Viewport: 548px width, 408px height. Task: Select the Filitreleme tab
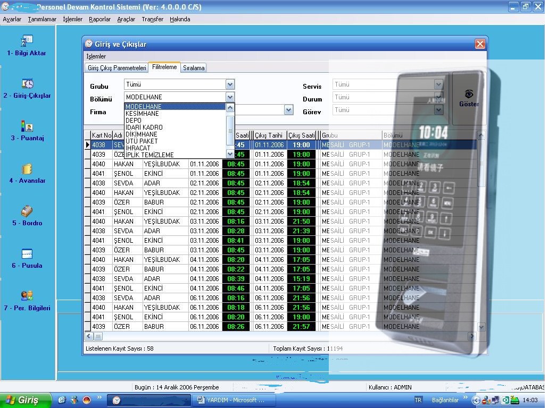[x=164, y=67]
